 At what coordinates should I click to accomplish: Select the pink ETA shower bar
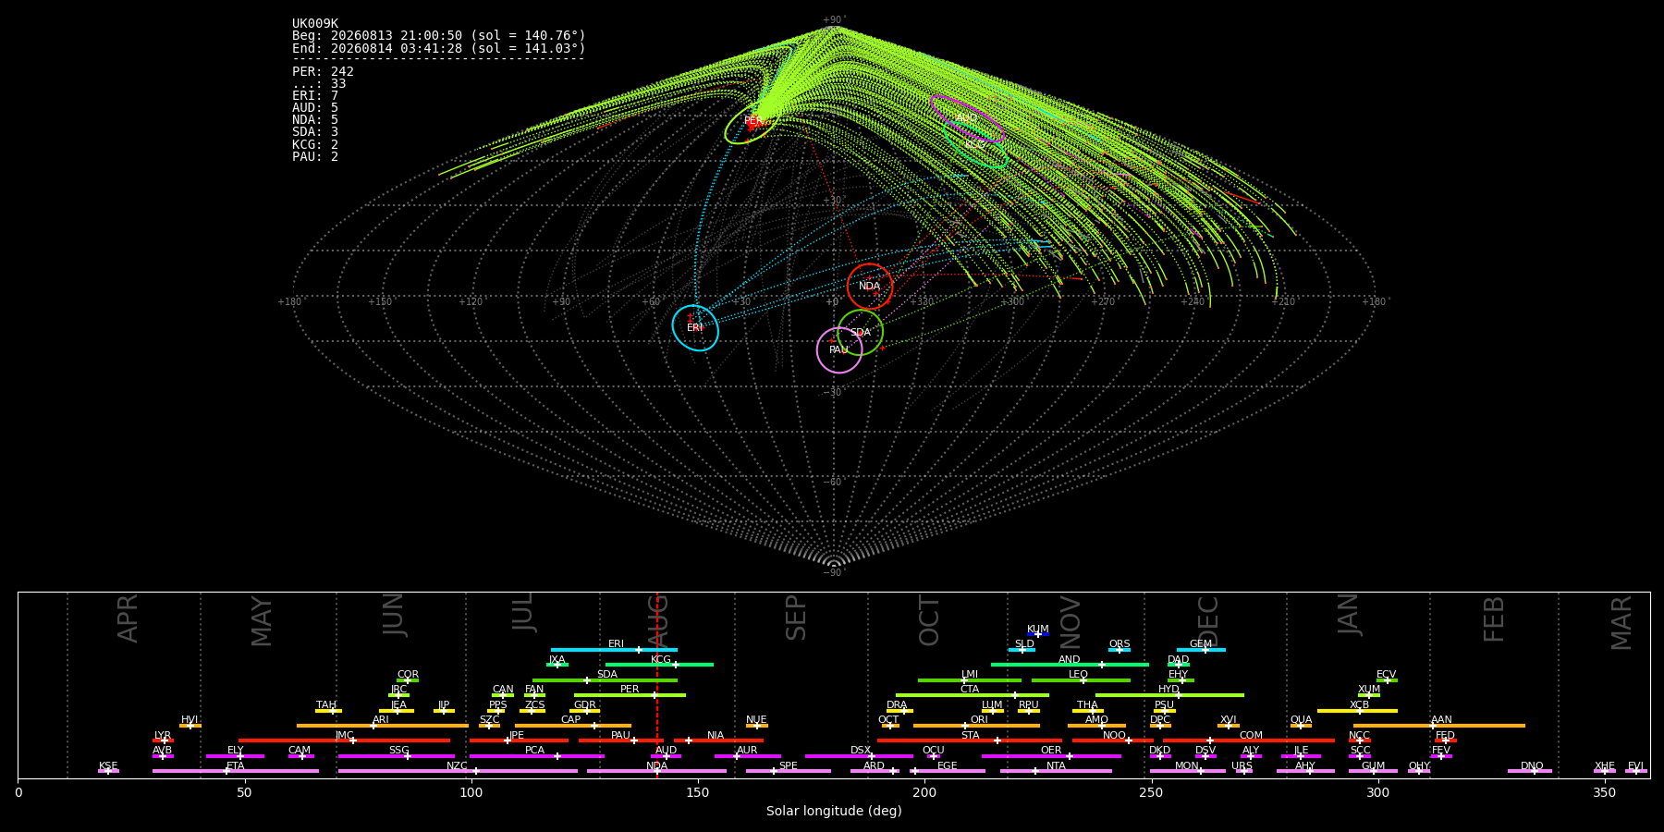(x=236, y=771)
